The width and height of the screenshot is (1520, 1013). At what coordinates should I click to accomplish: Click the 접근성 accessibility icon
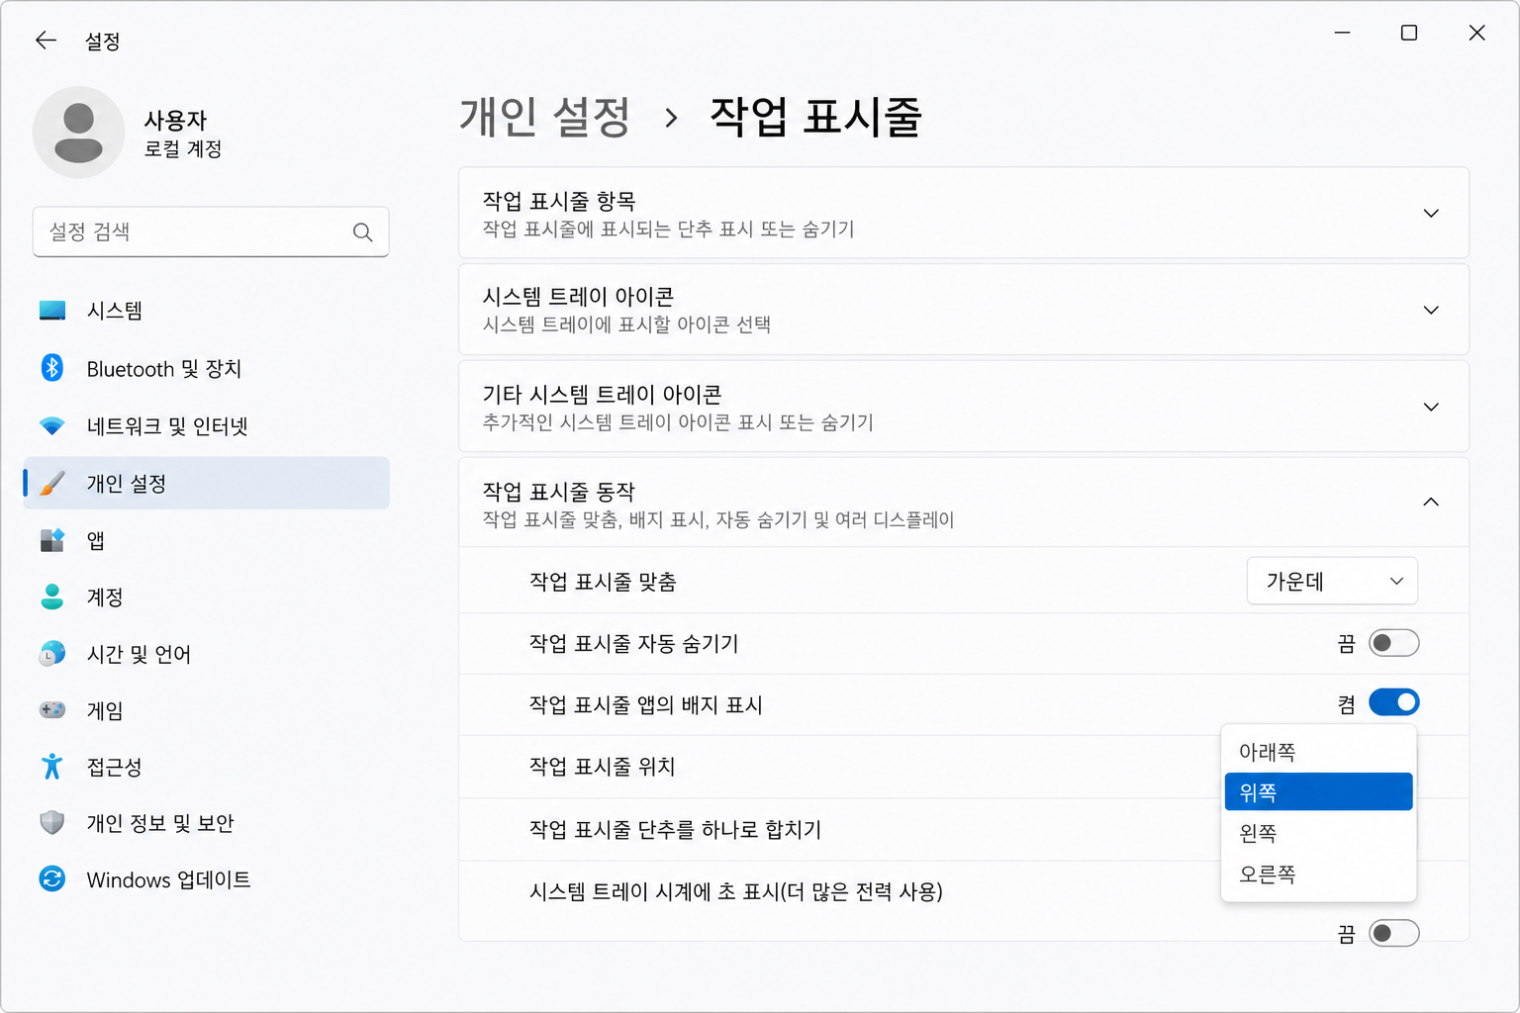click(52, 767)
